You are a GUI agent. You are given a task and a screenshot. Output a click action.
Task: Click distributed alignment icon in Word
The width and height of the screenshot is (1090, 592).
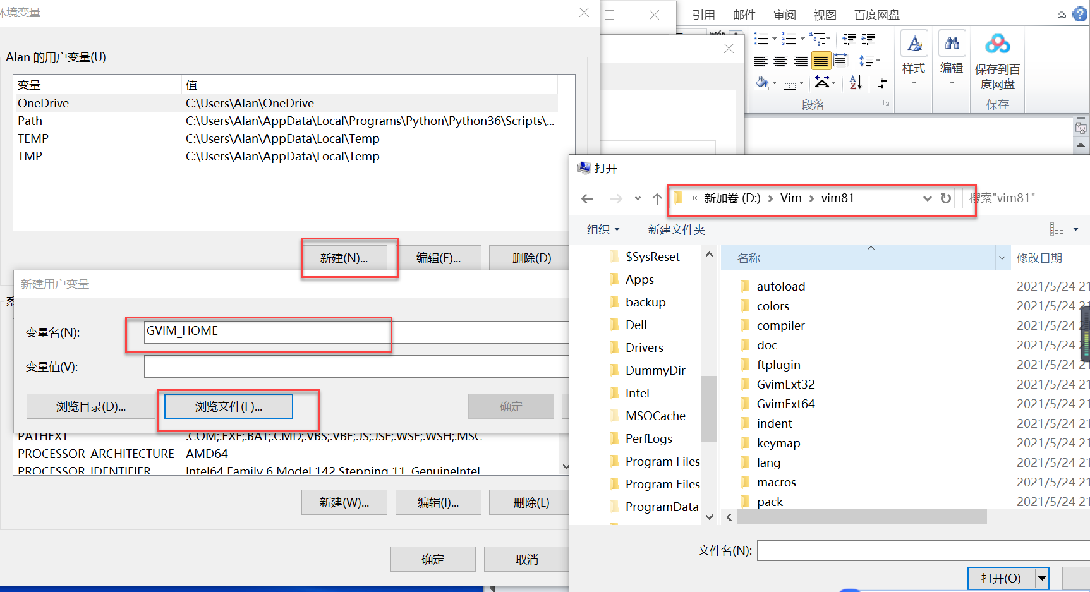pos(841,61)
